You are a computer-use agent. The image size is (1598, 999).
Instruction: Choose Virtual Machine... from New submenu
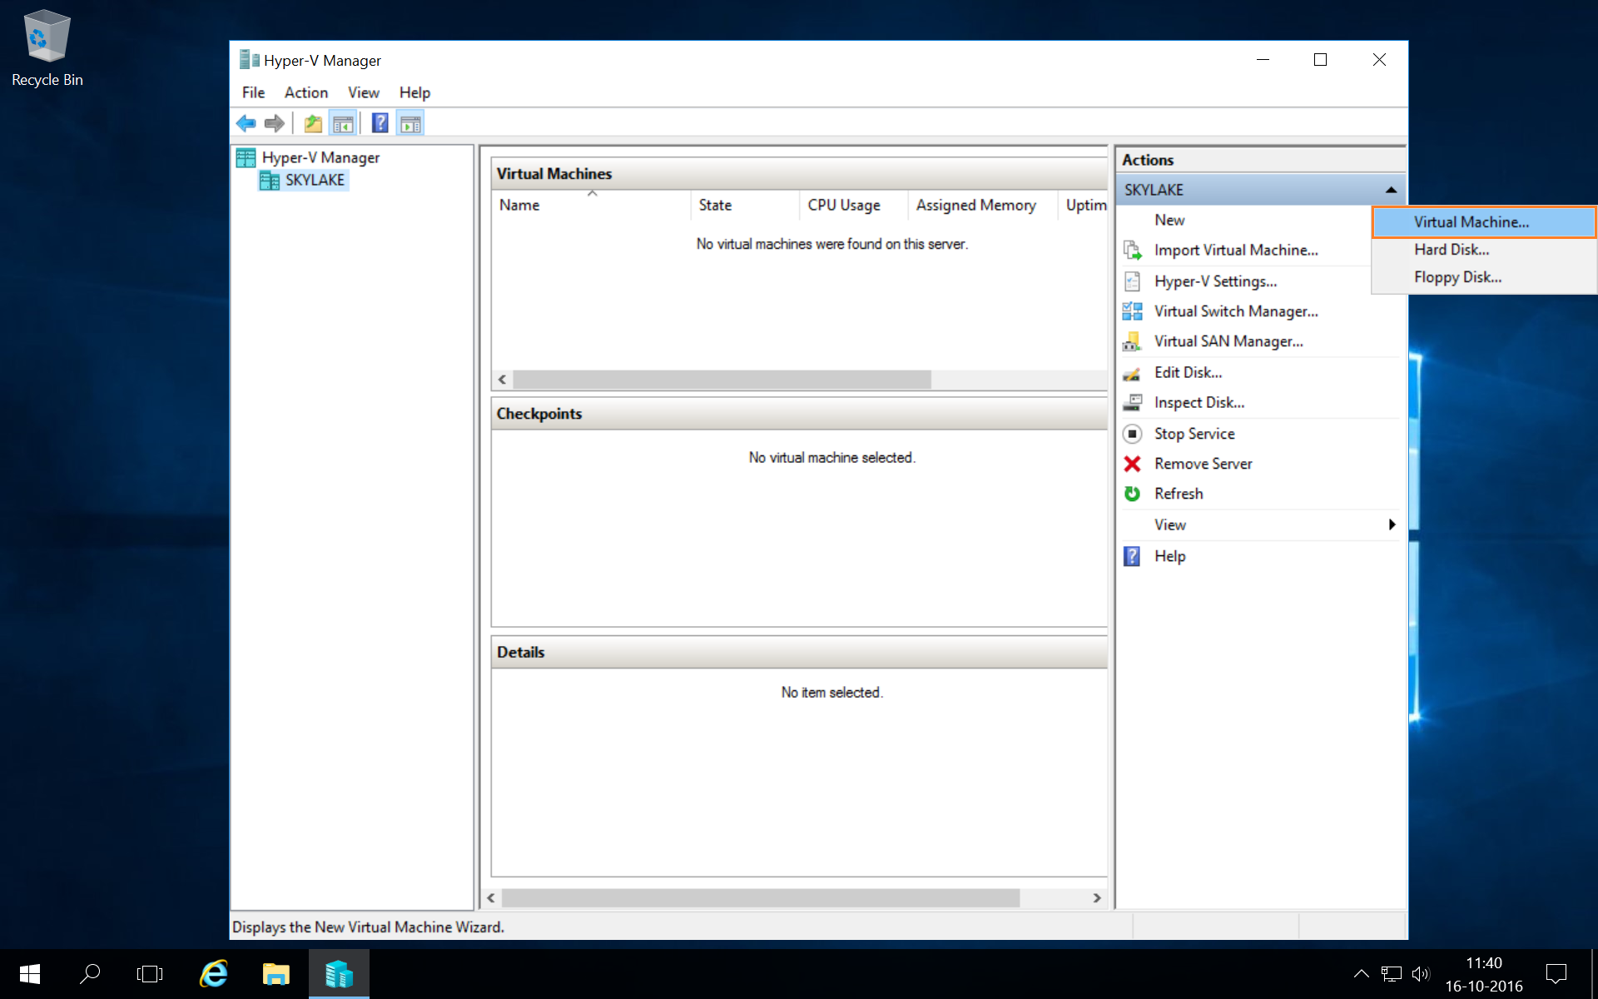coord(1484,222)
